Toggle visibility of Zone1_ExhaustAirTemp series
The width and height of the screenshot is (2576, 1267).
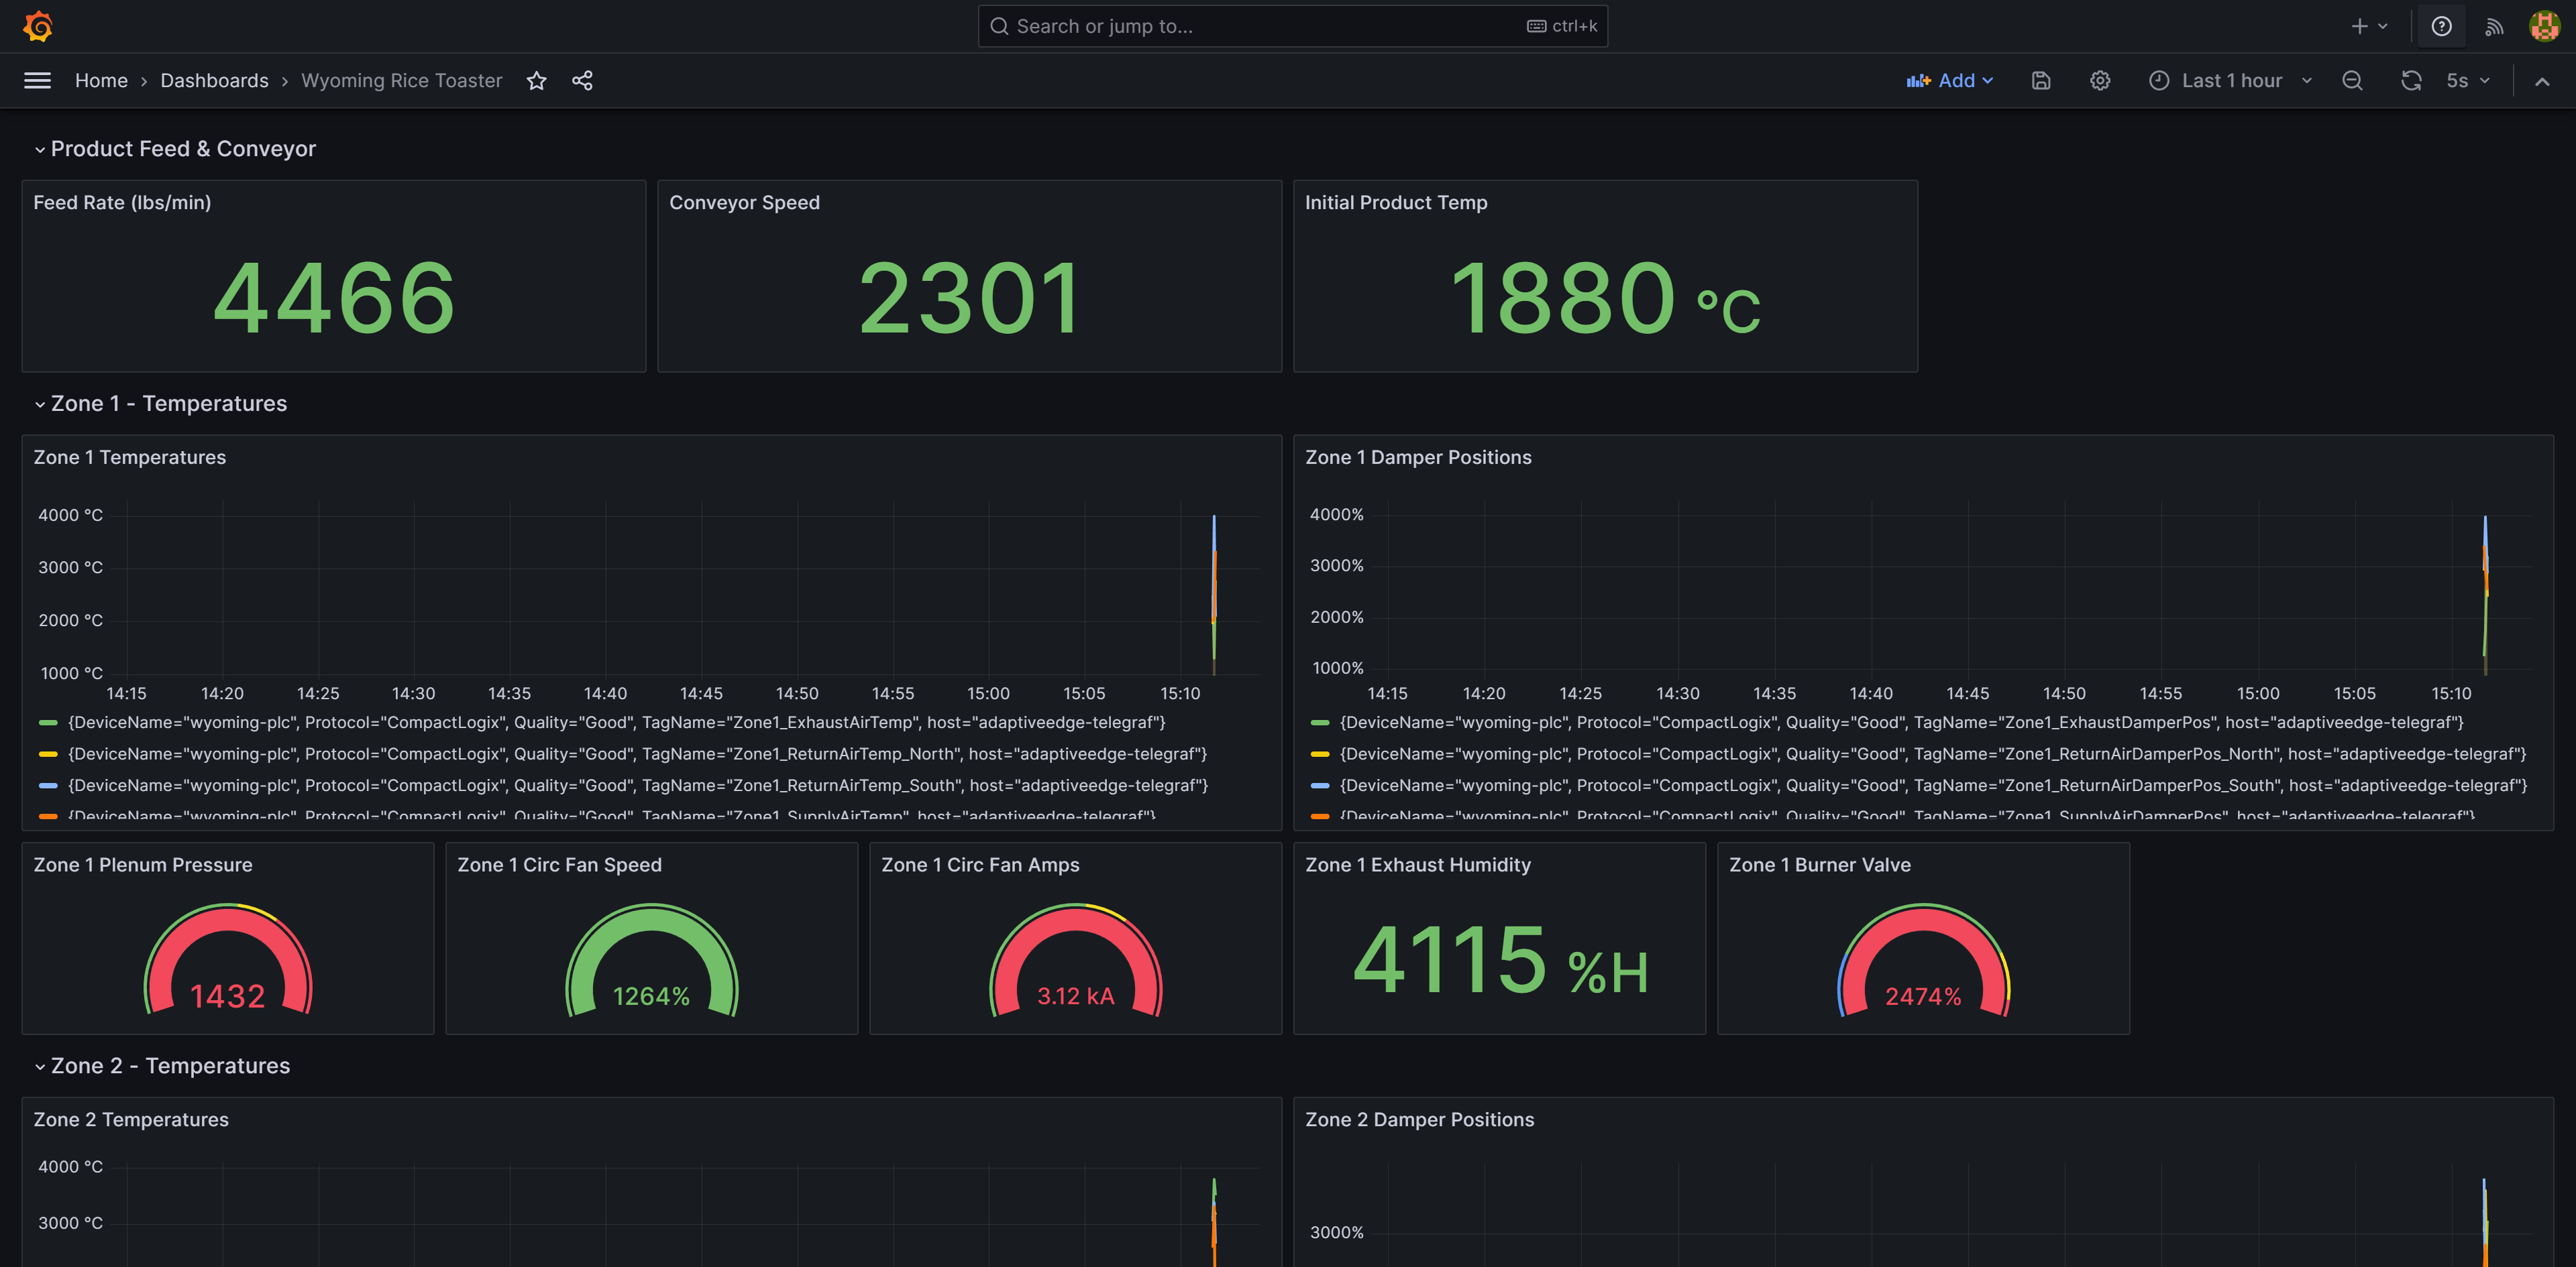click(x=617, y=721)
